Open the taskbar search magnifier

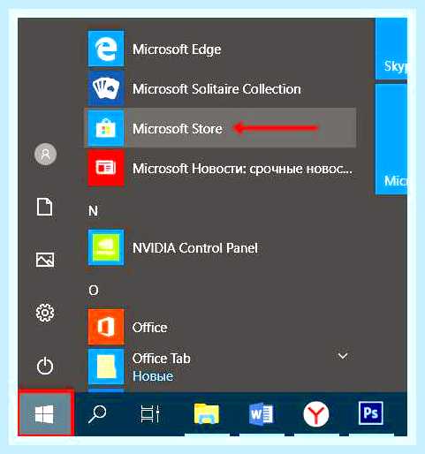tap(97, 414)
